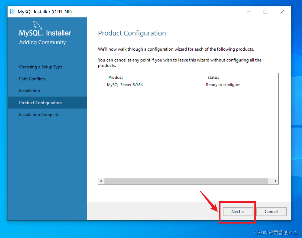Click the scroll right arrow in product list

275,181
